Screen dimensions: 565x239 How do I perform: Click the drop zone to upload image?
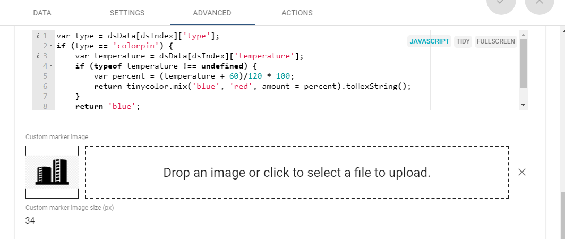[297, 172]
